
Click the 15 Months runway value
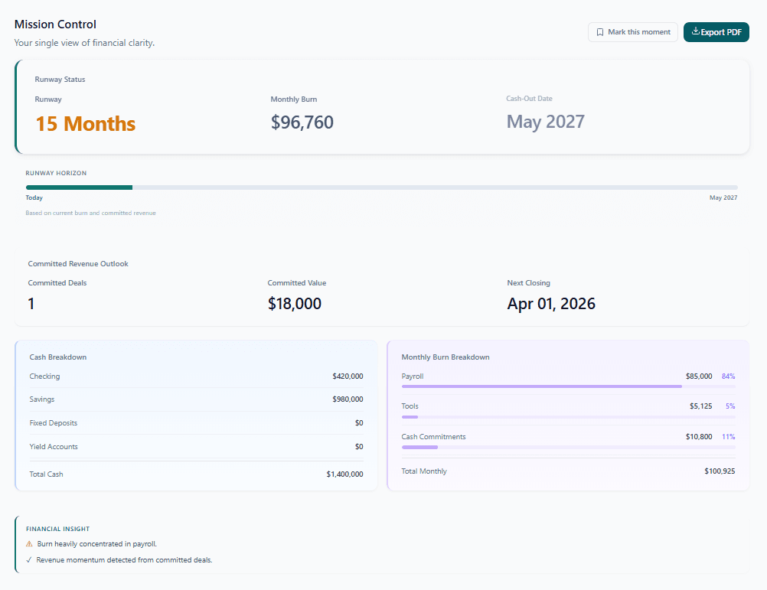click(85, 123)
